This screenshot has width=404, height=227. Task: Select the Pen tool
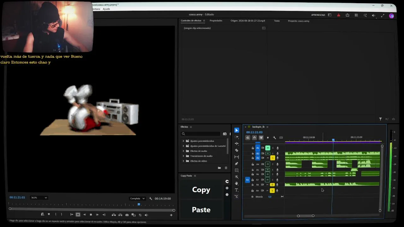point(237,164)
